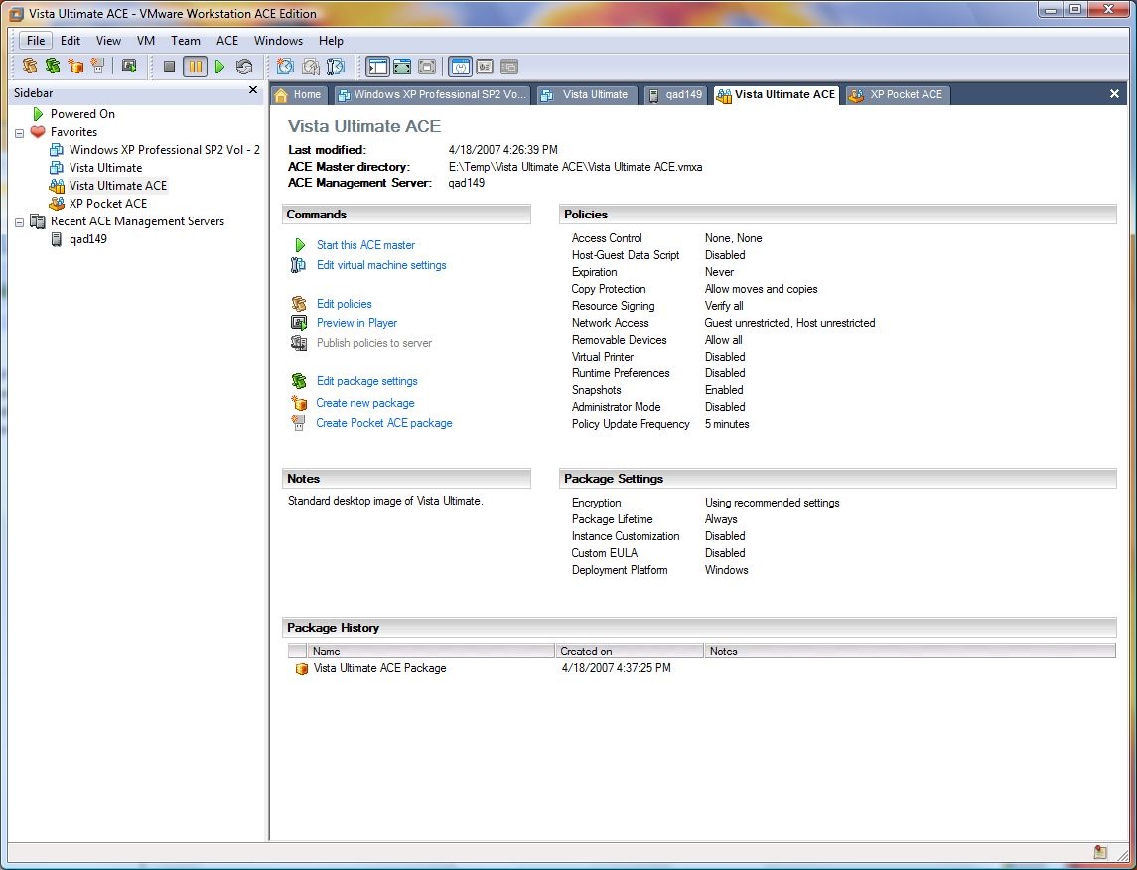Image resolution: width=1137 pixels, height=870 pixels.
Task: Click the Create New Package toolbar icon
Action: pyautogui.click(x=75, y=67)
